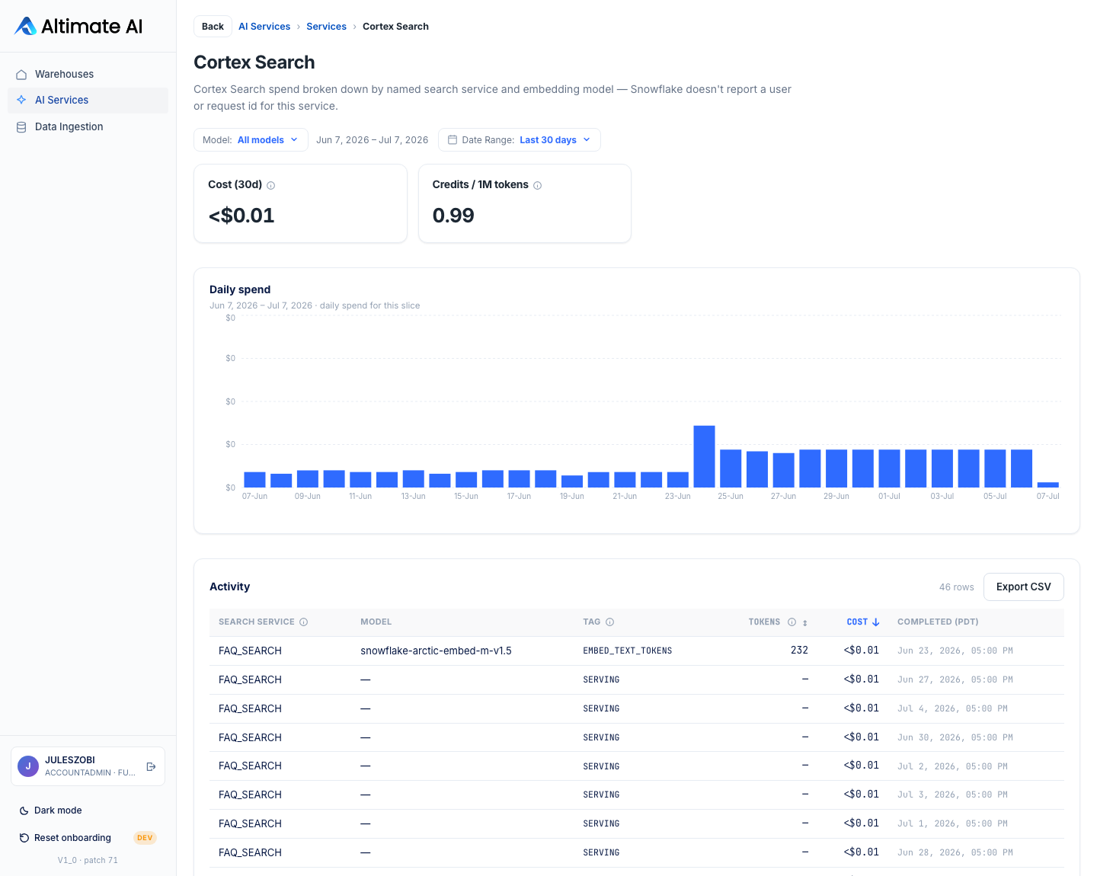The image size is (1097, 876).
Task: Click the V1_0 patch 71 version text
Action: 88,861
